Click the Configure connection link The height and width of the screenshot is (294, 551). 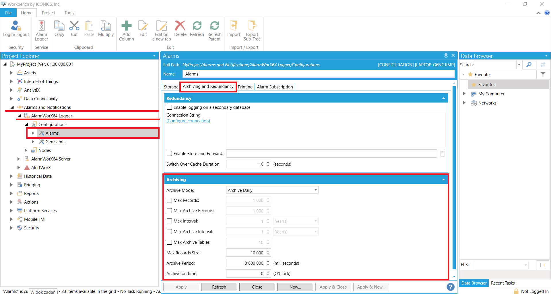click(x=188, y=121)
